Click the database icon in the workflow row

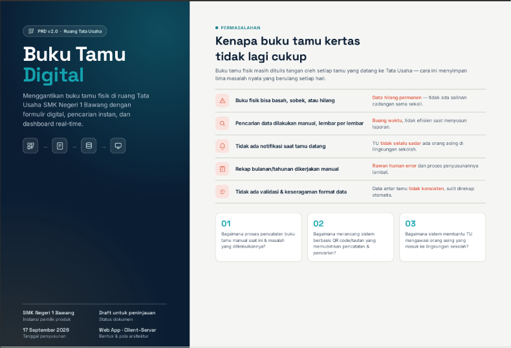[89, 146]
